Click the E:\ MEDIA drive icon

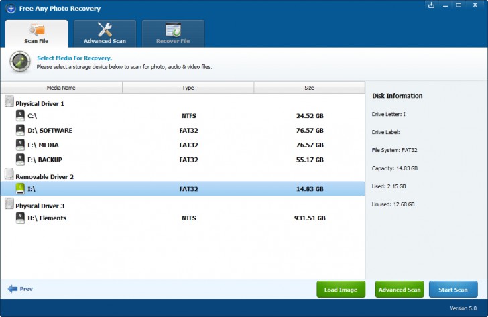[x=20, y=145]
